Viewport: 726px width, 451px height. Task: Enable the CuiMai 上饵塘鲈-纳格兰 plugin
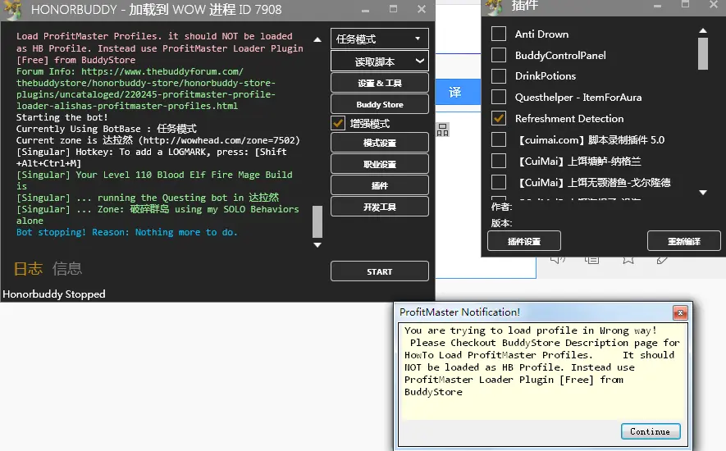click(x=499, y=161)
